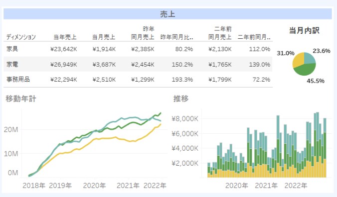Click the 2022年 label under 推移 chart
This screenshot has height=197, width=337.
tap(296, 186)
